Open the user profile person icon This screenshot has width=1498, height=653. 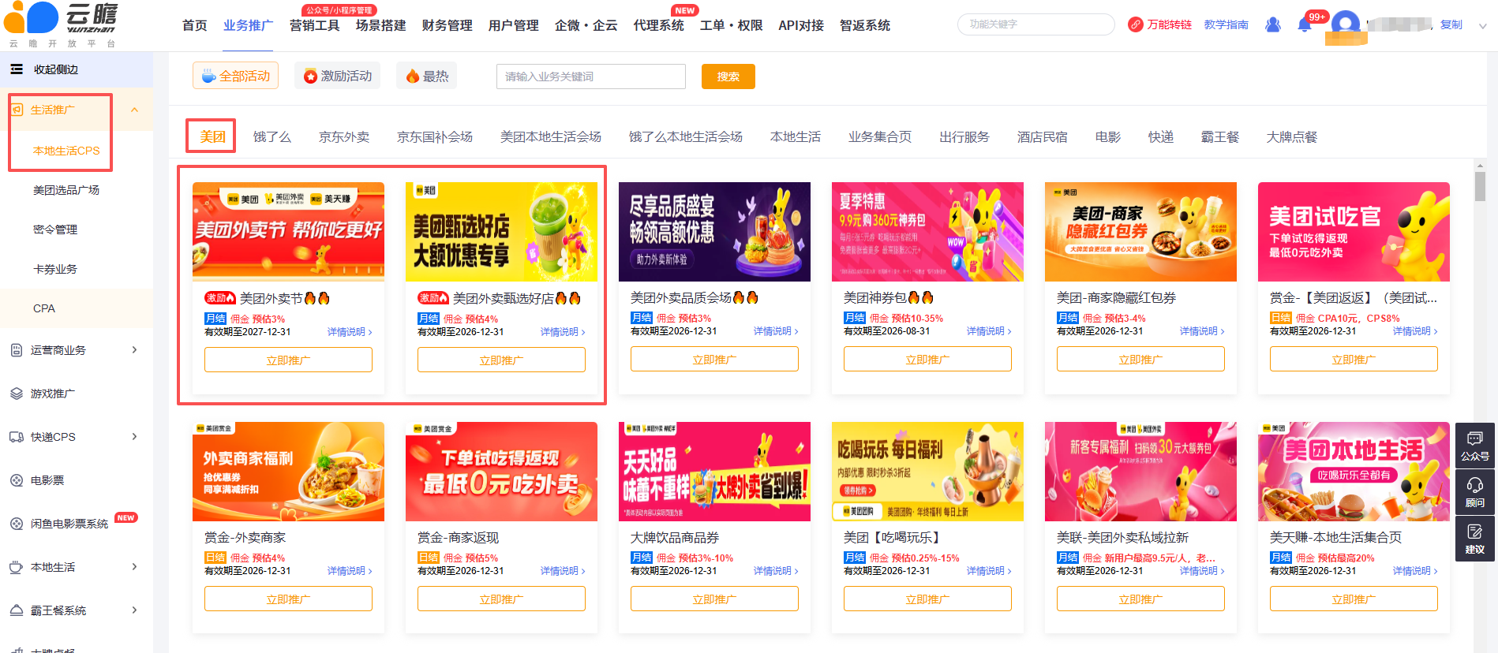point(1272,24)
